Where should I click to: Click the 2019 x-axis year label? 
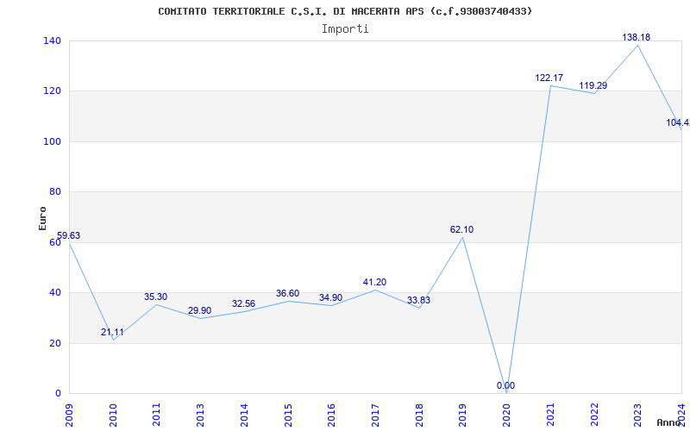pyautogui.click(x=462, y=415)
